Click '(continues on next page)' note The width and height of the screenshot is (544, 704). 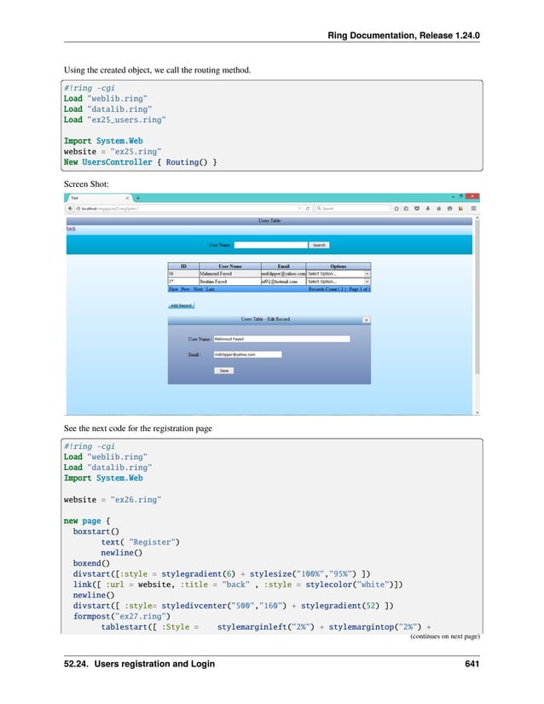445,637
